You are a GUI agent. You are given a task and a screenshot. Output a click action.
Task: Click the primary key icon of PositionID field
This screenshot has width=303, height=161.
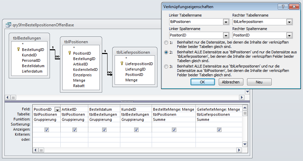[x=70, y=53]
